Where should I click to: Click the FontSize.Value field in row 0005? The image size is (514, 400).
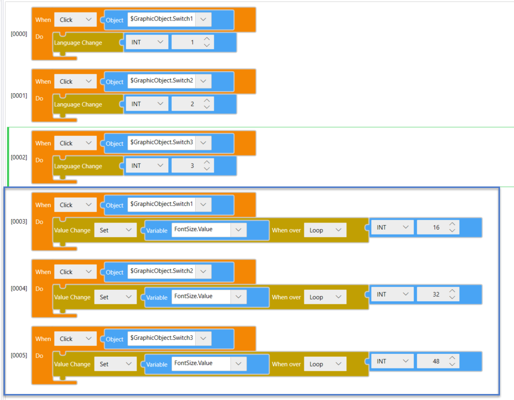201,363
